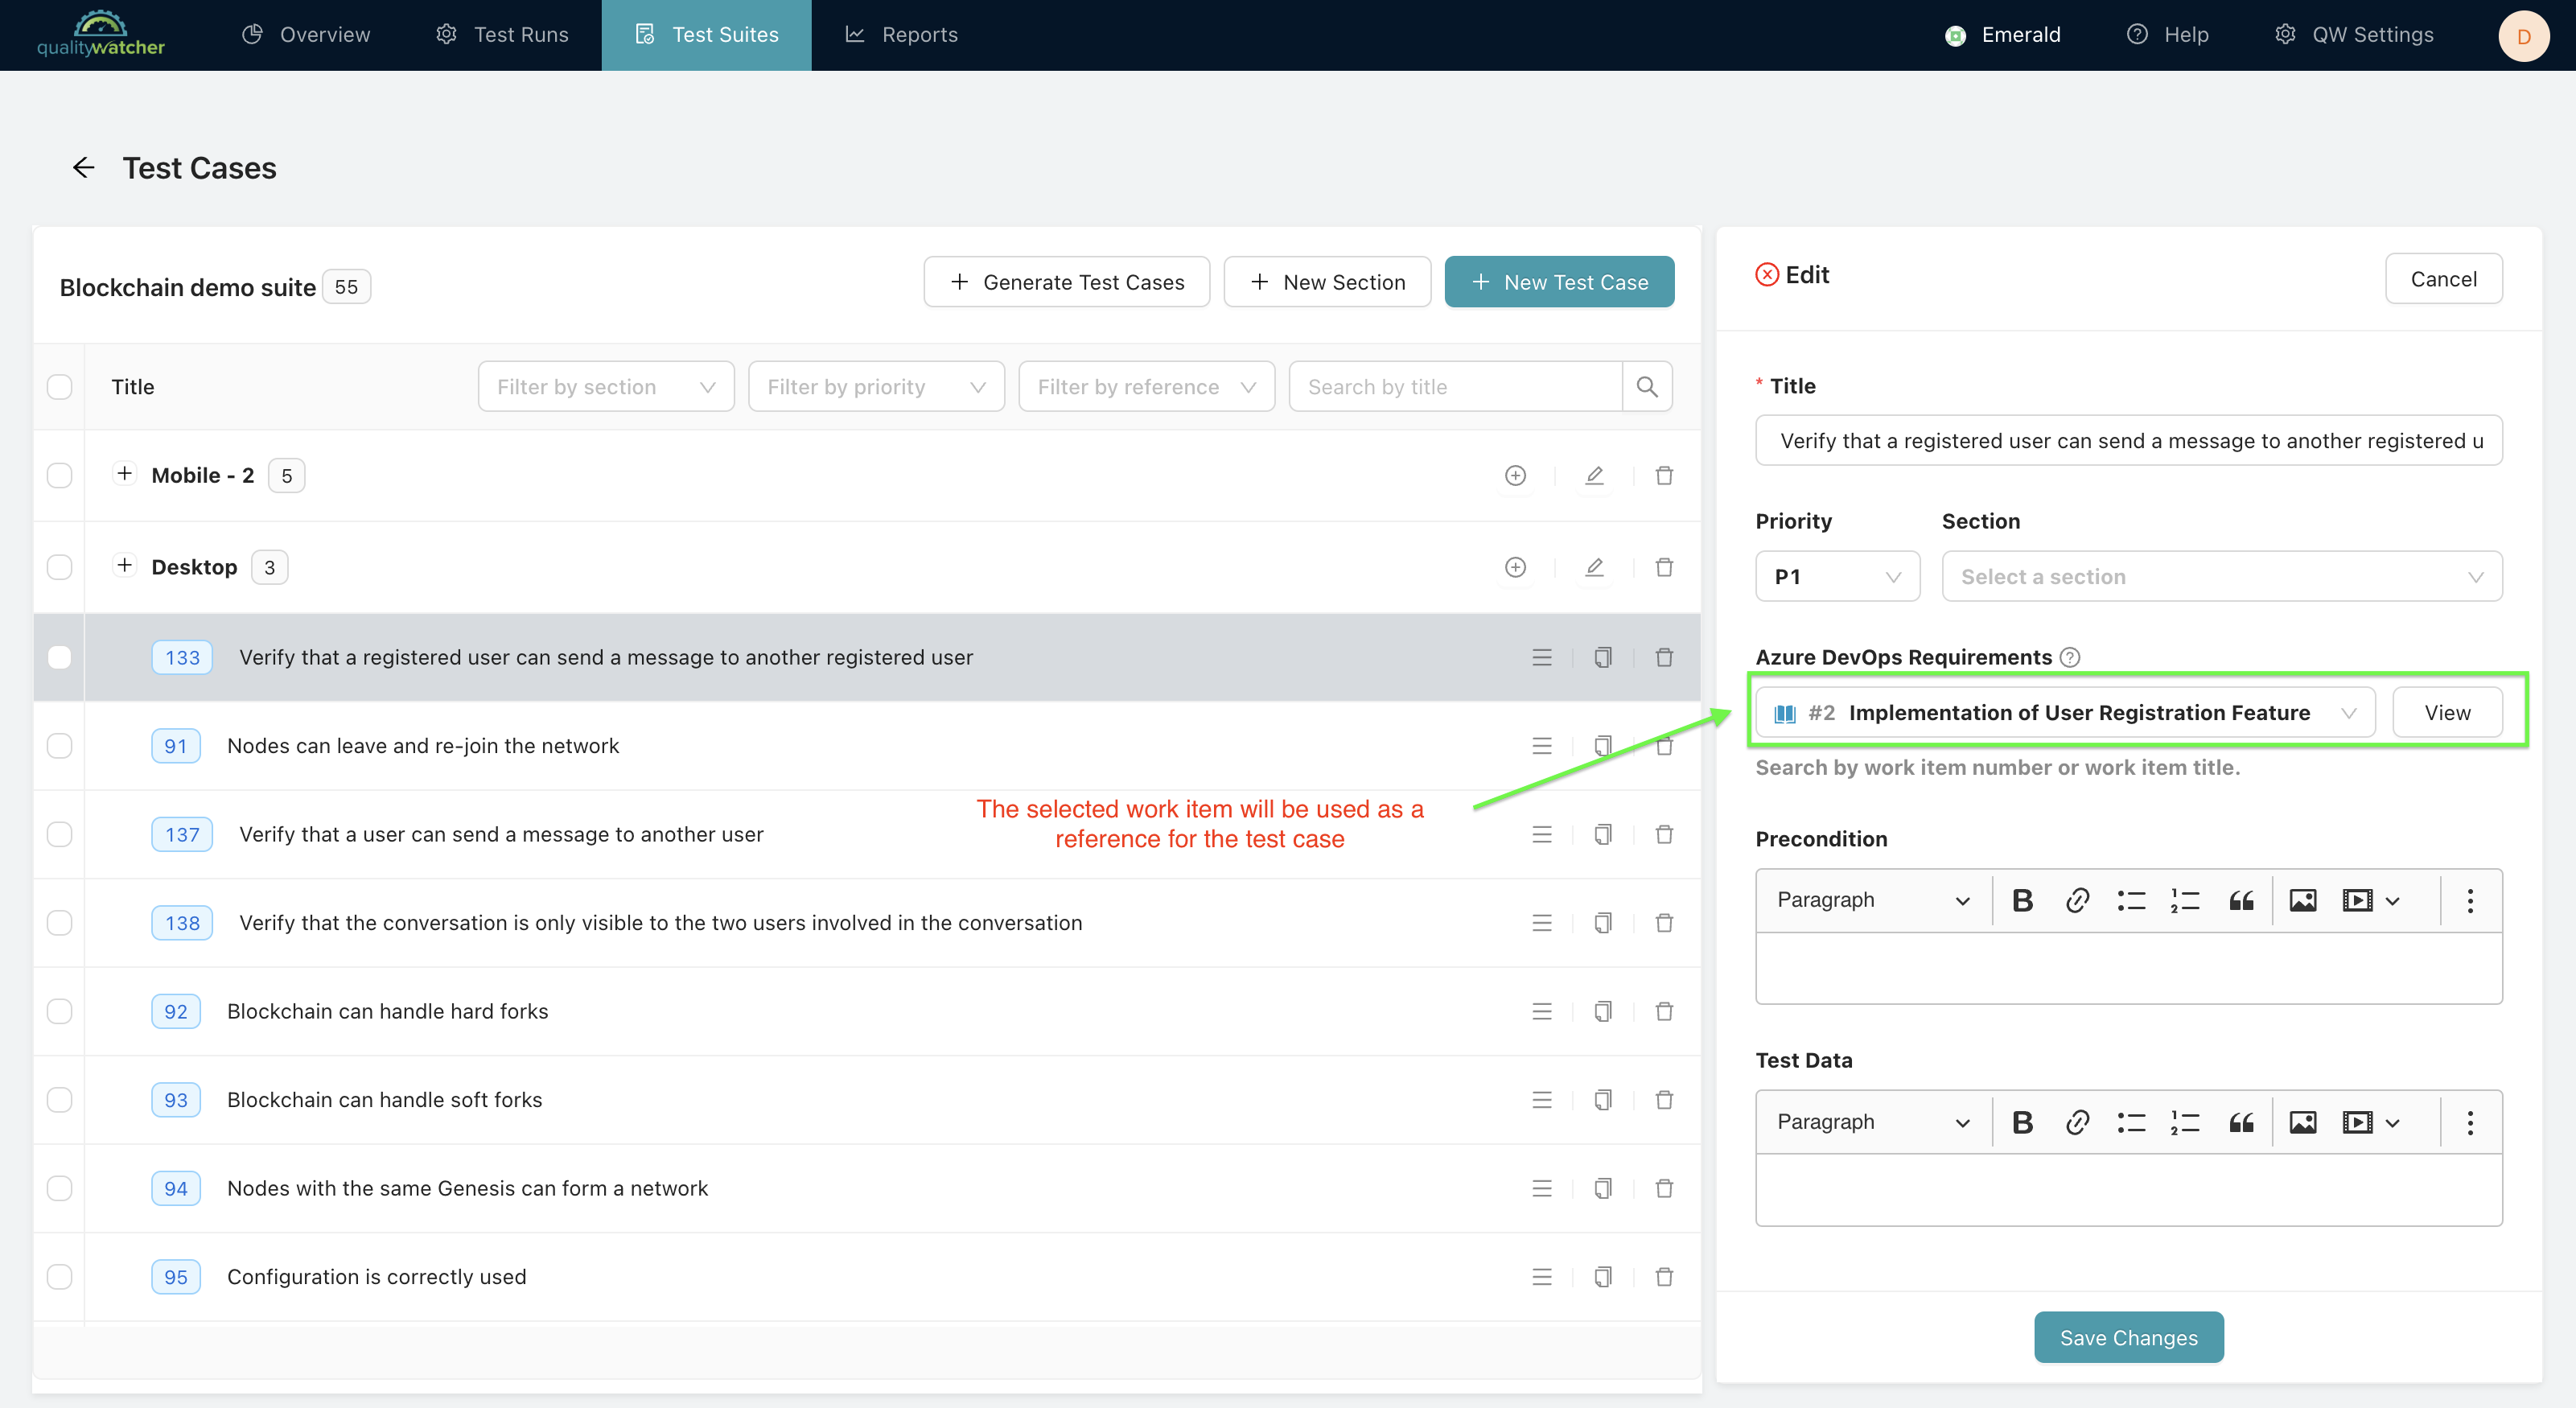
Task: Open Filter by reference dropdown
Action: click(x=1146, y=386)
